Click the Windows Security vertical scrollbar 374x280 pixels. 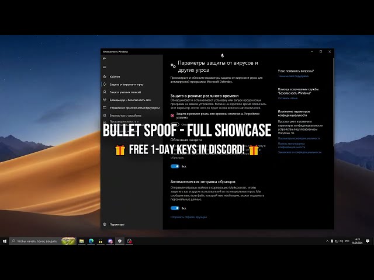pos(333,103)
